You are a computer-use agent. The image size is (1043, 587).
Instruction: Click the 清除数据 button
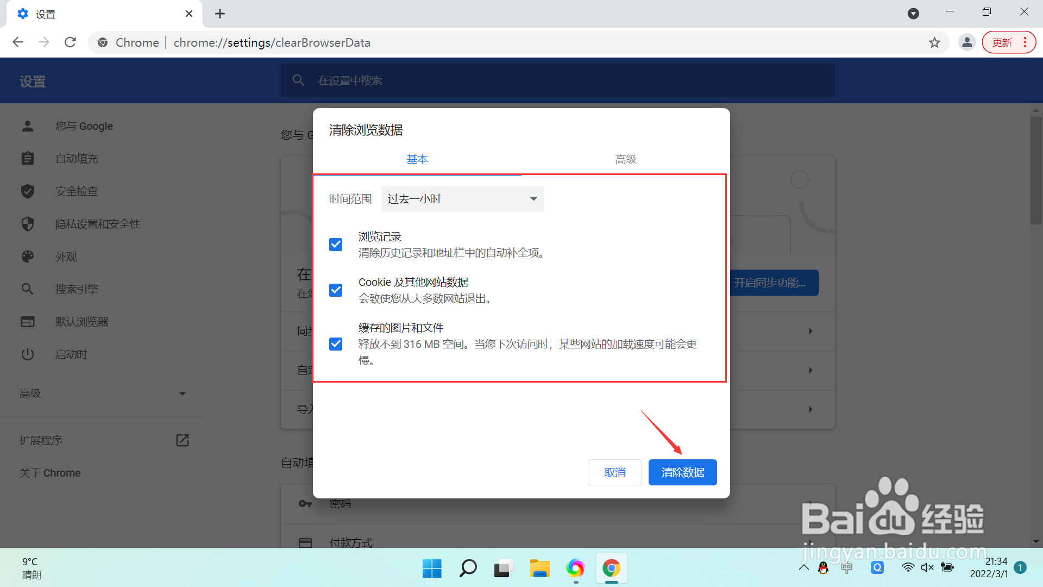(682, 472)
